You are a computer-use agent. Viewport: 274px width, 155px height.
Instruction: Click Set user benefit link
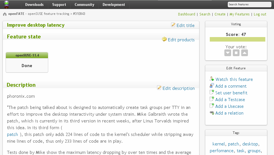tap(231, 93)
